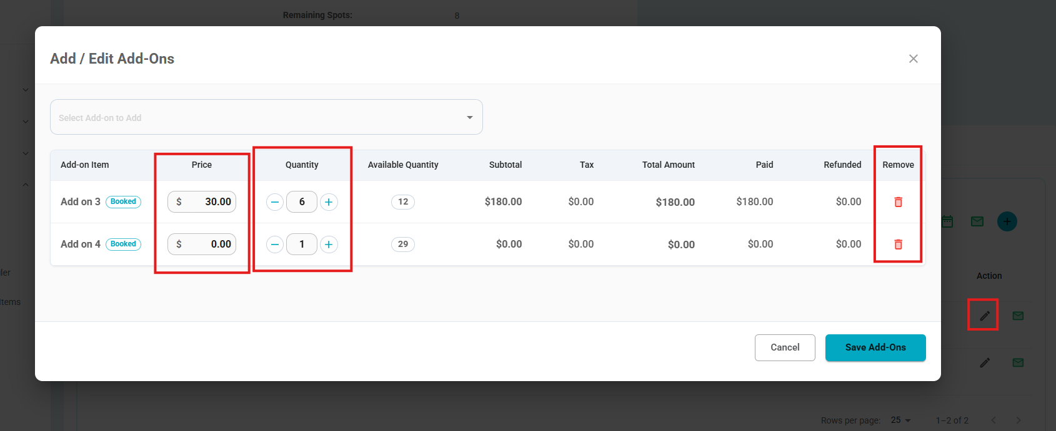Click Add on 4 item name
This screenshot has width=1056, height=431.
80,244
